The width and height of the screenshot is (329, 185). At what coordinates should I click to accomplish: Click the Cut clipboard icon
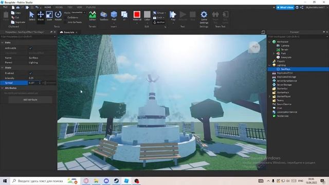[13, 17]
